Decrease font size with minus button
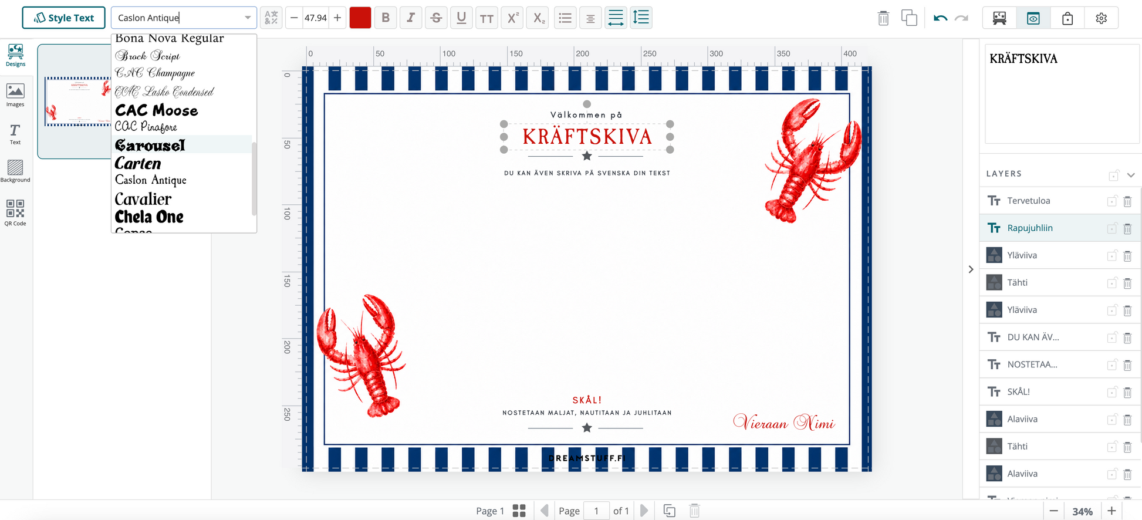Viewport: 1142px width, 520px height. click(294, 18)
